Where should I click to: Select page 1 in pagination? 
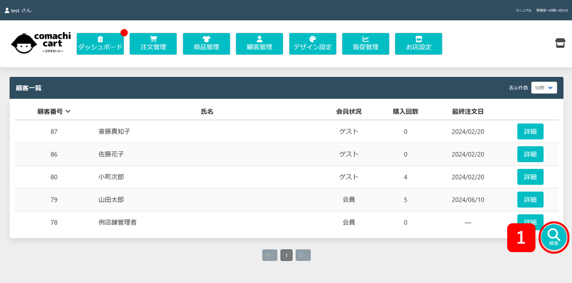point(287,255)
